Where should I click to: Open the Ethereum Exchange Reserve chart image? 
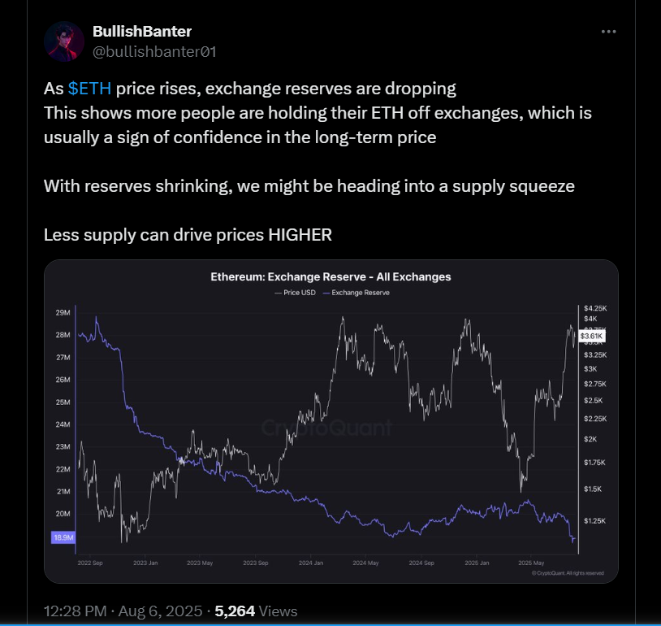(331, 421)
